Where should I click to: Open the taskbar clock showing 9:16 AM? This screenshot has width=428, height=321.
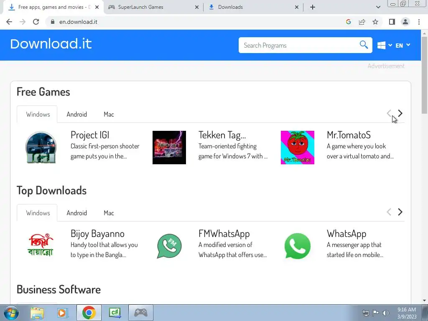coord(406,313)
